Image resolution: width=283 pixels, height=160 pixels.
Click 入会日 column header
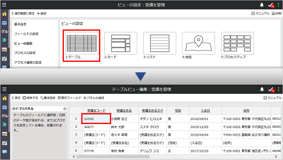point(205,111)
